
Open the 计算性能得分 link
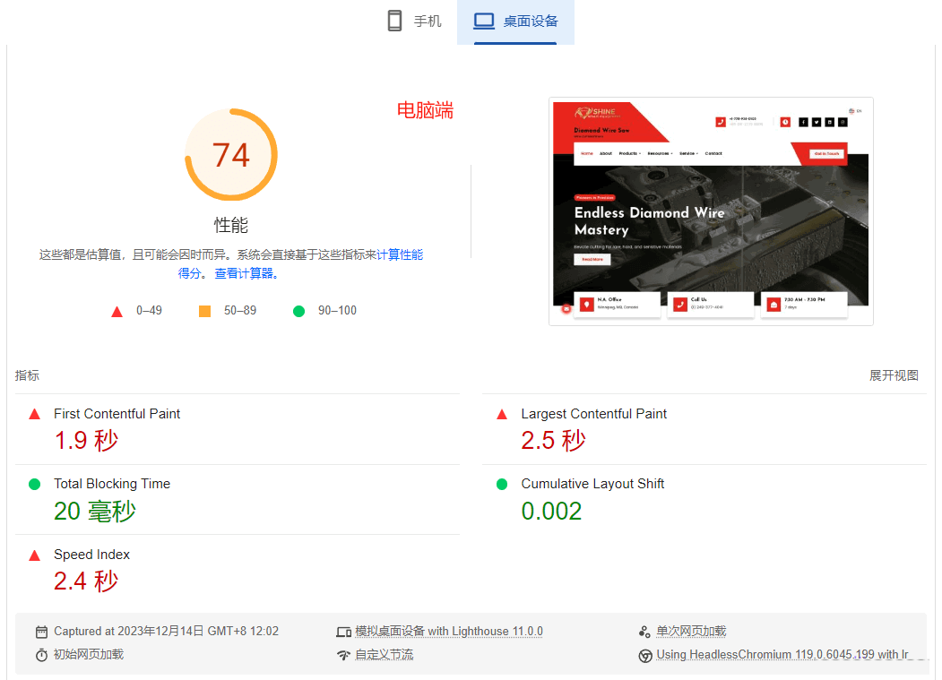tap(399, 254)
